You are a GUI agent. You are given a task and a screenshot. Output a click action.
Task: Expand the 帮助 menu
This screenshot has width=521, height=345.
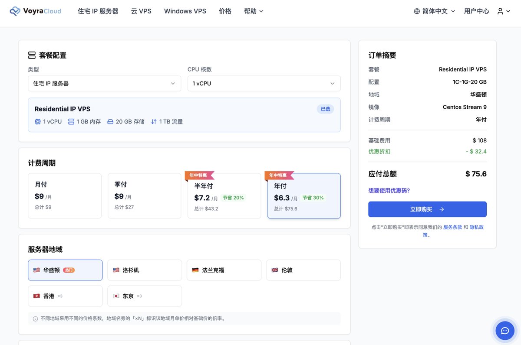click(254, 11)
